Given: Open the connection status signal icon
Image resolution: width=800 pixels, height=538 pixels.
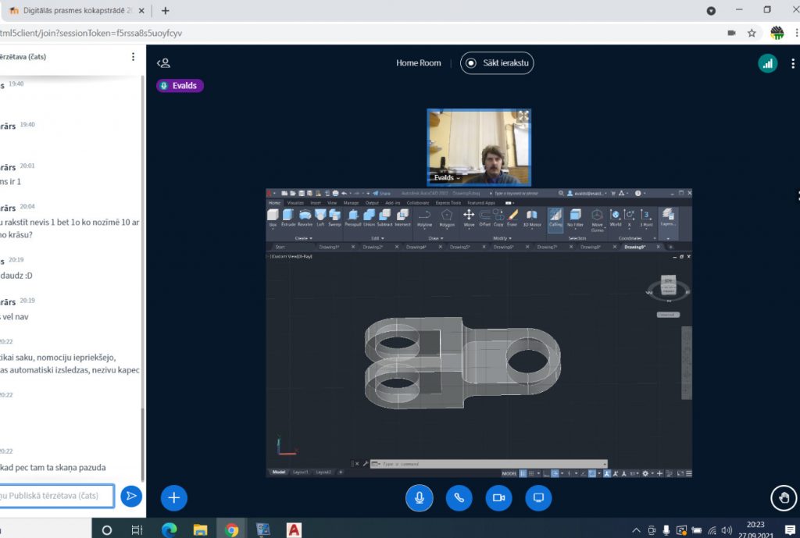Looking at the screenshot, I should [x=767, y=63].
